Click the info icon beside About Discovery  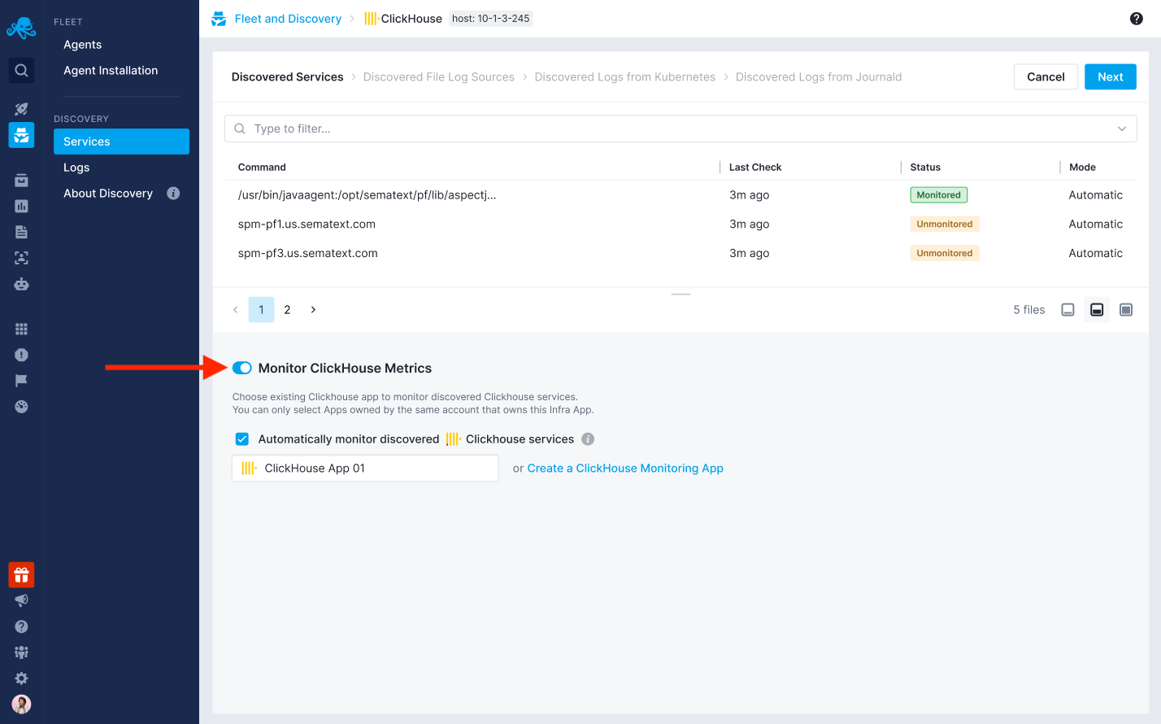173,194
